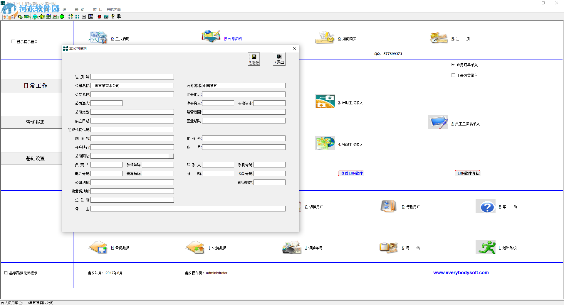Click the red stop hand toolbar icon

tap(99, 17)
